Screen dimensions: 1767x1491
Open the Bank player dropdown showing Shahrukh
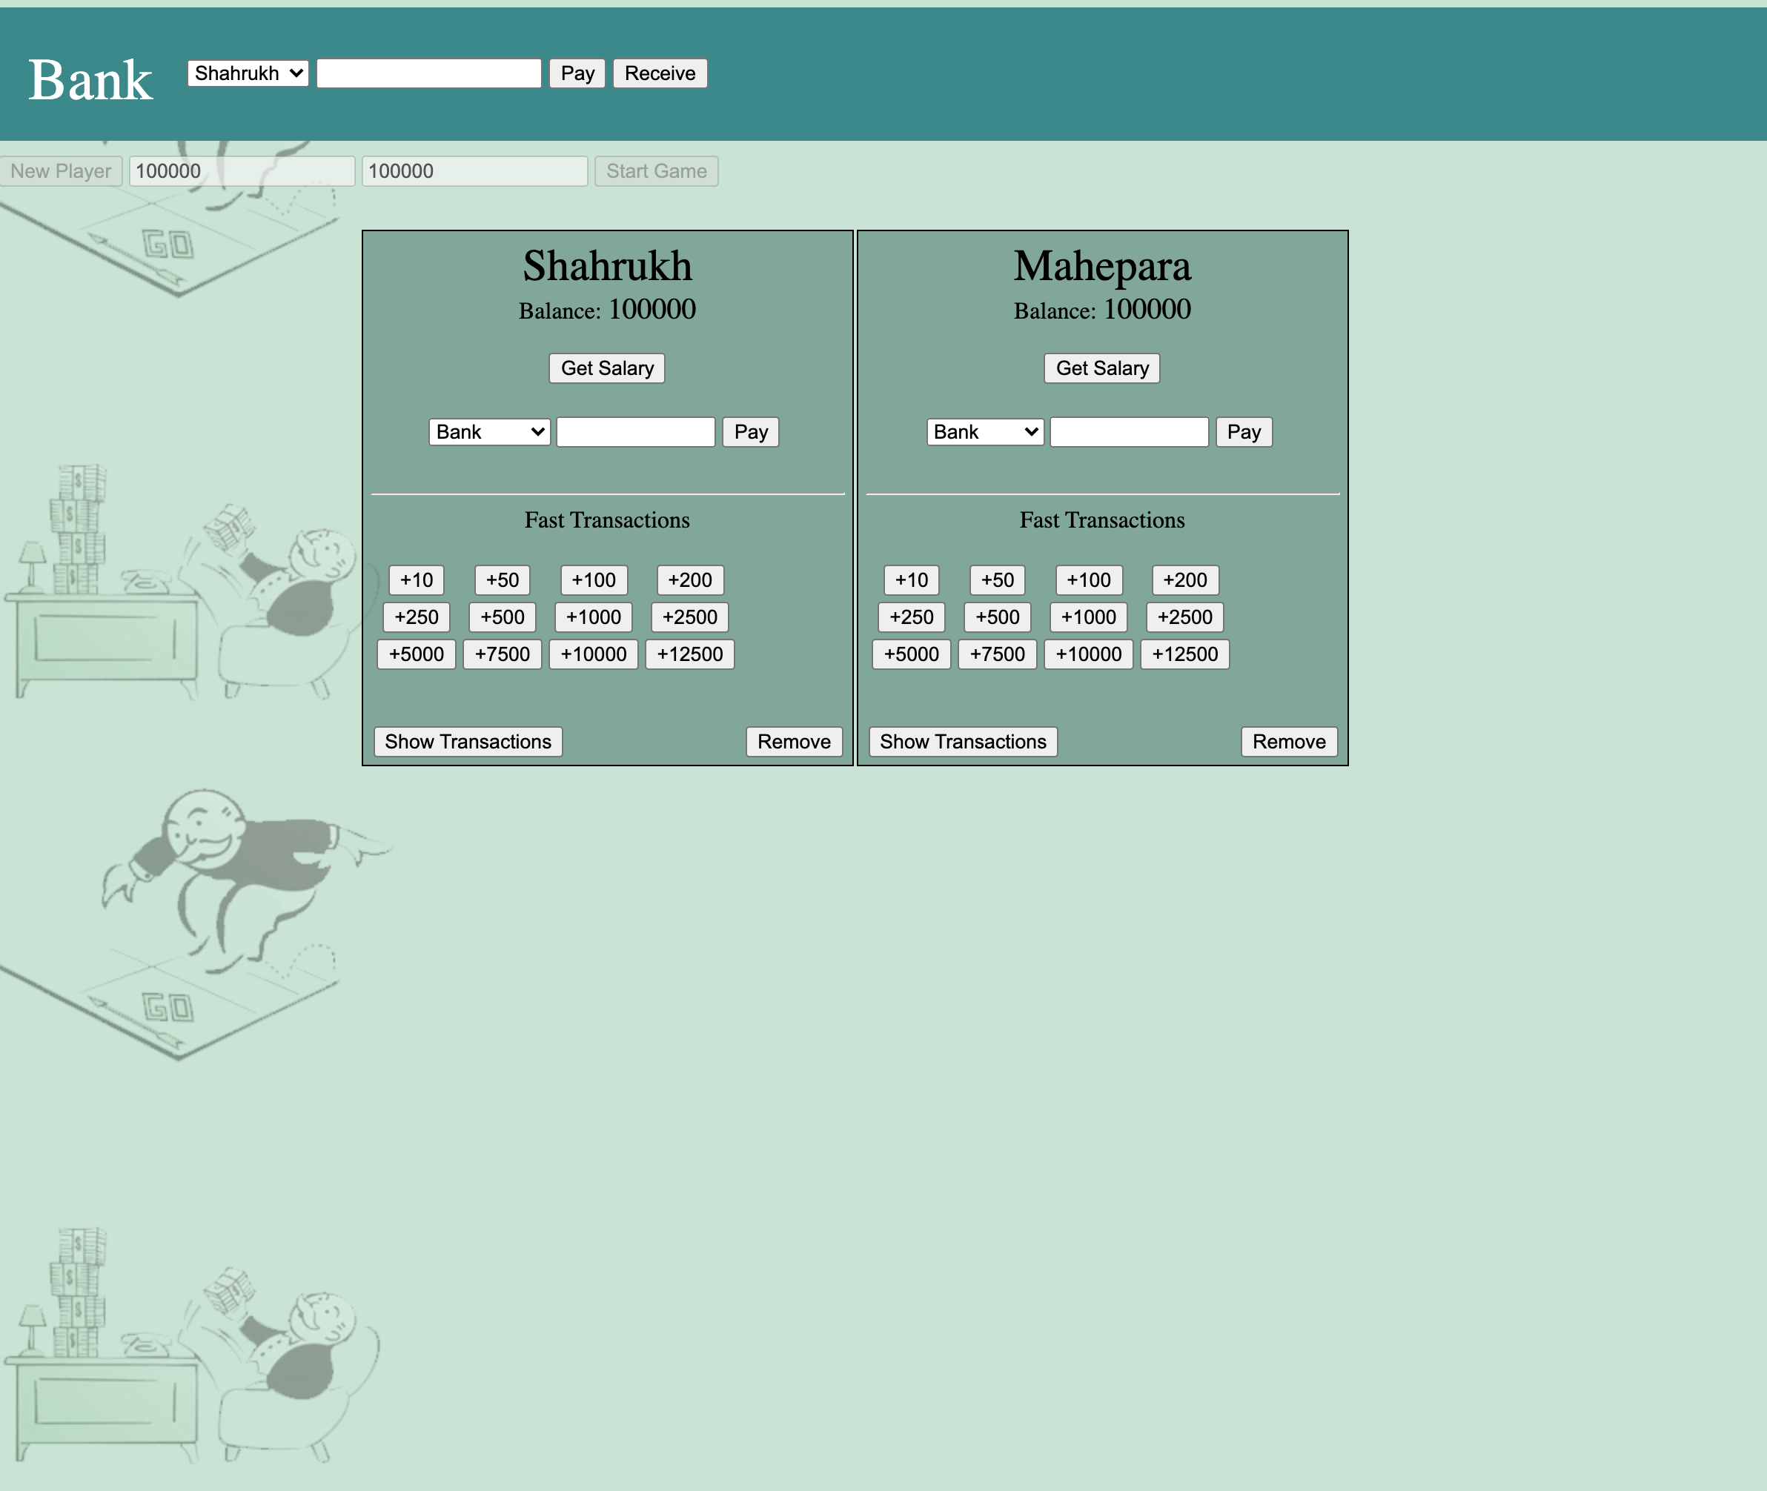pos(248,73)
